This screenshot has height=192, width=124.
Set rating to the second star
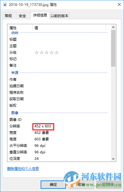point(42,52)
